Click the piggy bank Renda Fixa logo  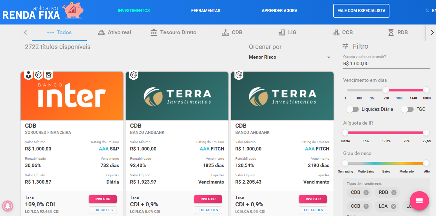43,11
